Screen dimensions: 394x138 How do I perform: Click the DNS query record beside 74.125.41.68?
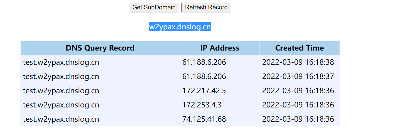click(61, 119)
